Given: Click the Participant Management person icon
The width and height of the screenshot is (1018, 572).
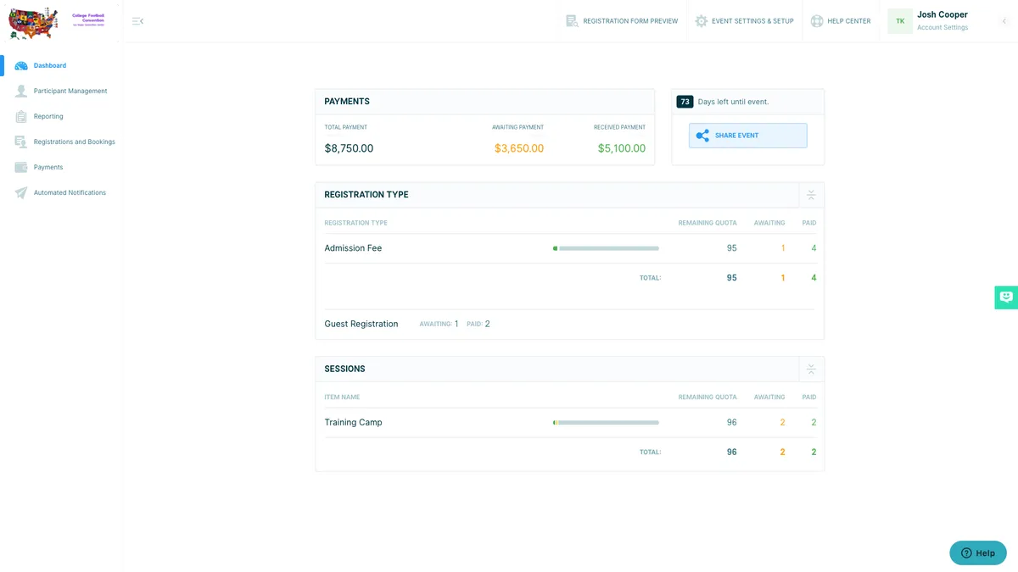Looking at the screenshot, I should (x=21, y=91).
